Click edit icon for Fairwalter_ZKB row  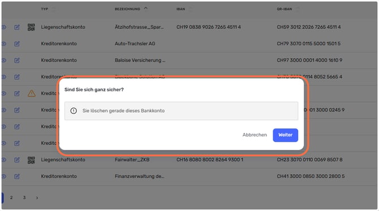(x=16, y=160)
